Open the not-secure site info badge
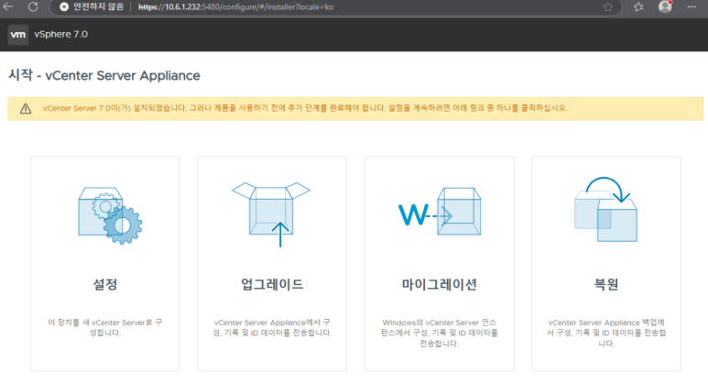 click(93, 6)
